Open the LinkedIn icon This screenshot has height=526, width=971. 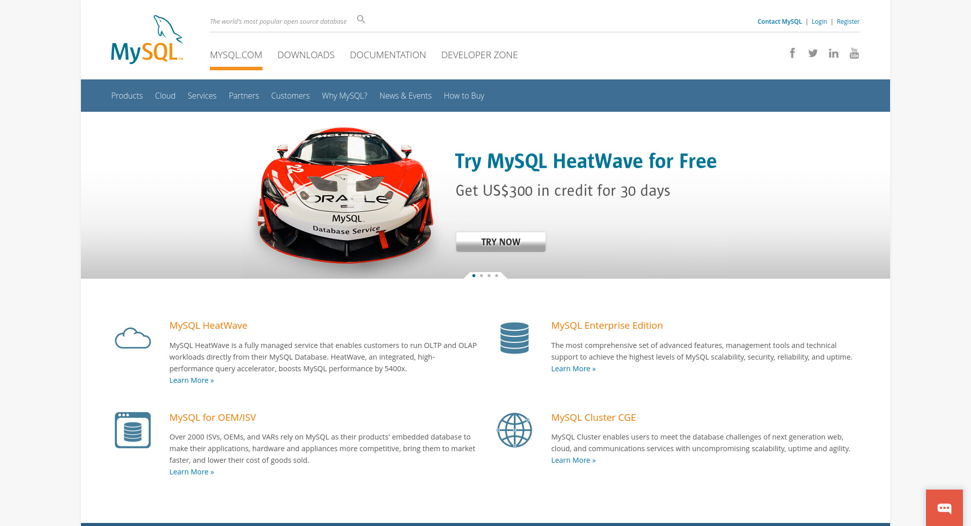[833, 53]
